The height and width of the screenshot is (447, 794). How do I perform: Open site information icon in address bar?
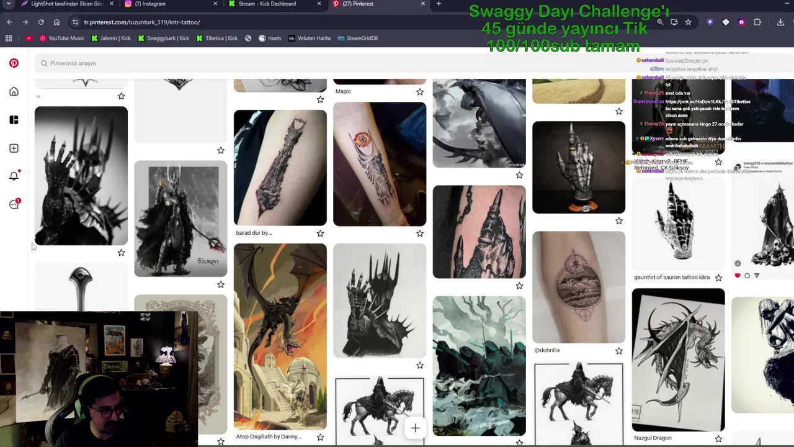coord(75,22)
